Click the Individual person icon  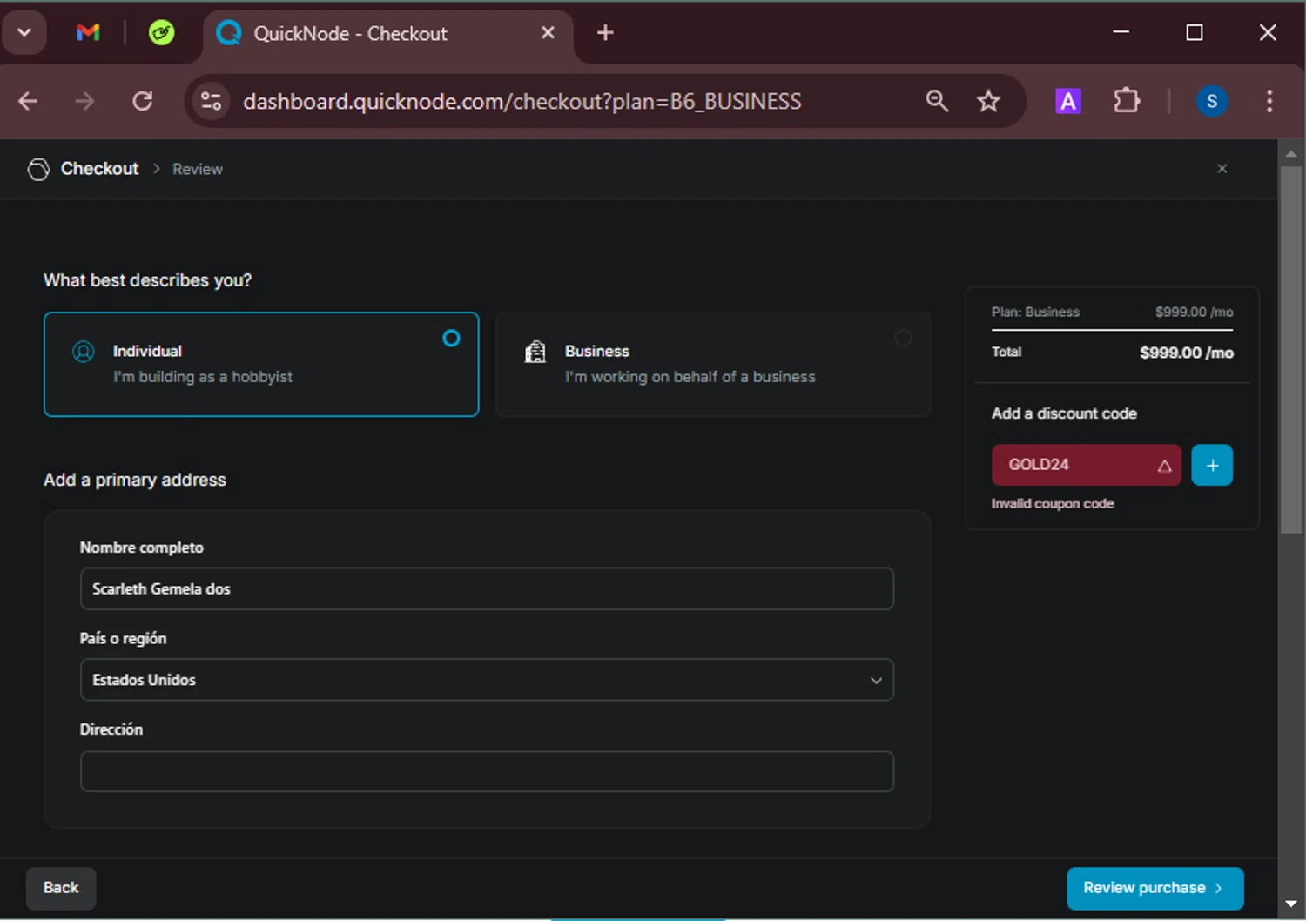pos(84,352)
